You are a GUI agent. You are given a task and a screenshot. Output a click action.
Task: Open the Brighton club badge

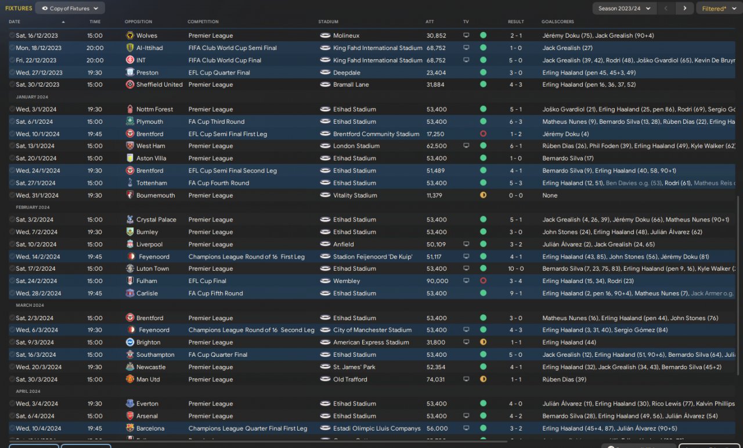(130, 342)
